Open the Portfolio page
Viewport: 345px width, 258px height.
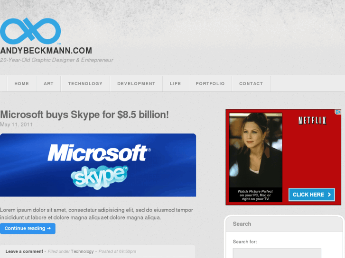(210, 84)
